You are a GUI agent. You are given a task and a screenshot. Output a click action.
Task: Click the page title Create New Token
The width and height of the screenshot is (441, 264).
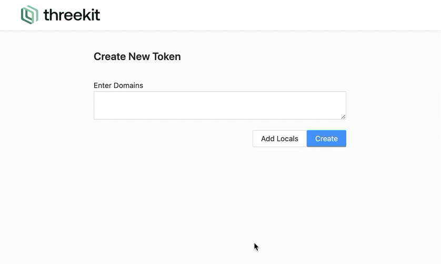(137, 56)
